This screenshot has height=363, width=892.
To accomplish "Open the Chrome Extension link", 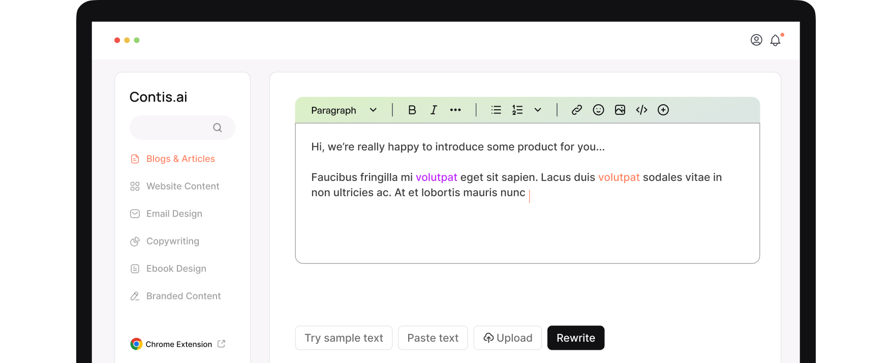I will pos(178,344).
